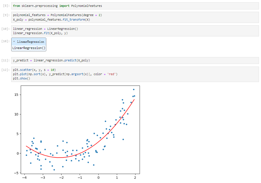Click the plt.scatter code line
This screenshot has height=183, width=261.
point(34,70)
